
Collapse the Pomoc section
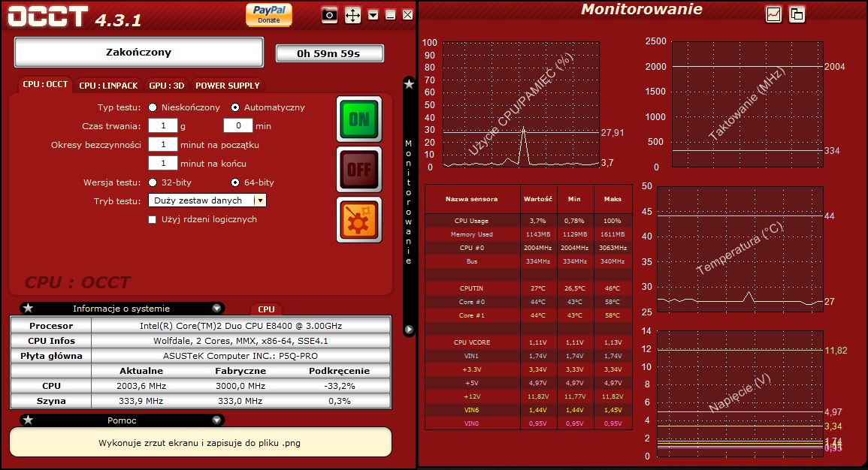point(216,420)
